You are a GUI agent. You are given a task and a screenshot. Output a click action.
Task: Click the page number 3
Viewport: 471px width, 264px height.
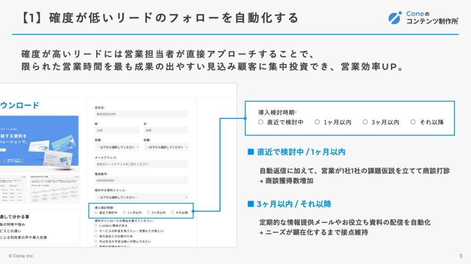[x=461, y=256]
